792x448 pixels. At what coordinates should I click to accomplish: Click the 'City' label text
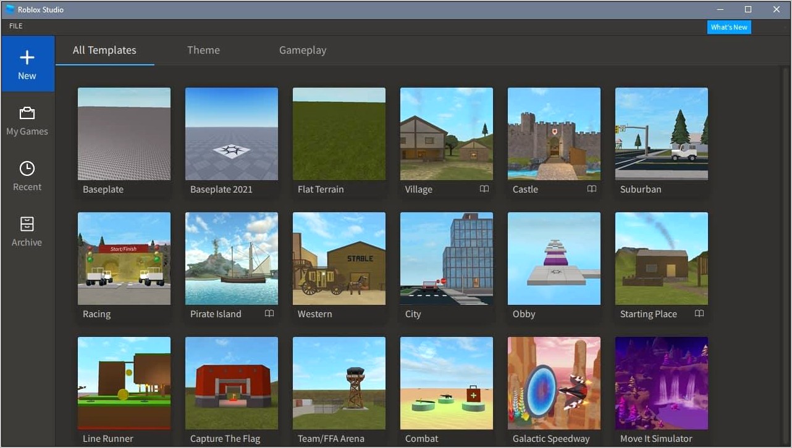pos(413,314)
